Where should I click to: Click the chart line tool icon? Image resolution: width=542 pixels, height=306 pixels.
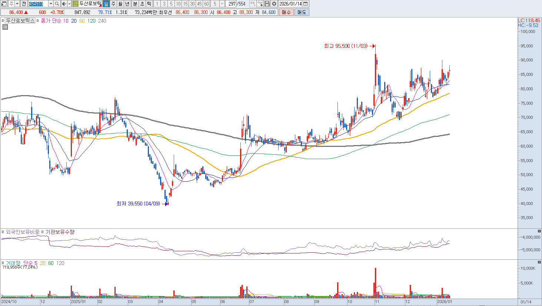click(260, 4)
